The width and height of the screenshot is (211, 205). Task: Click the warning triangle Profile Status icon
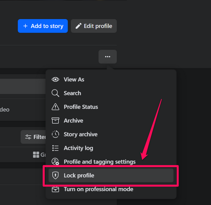(55, 107)
